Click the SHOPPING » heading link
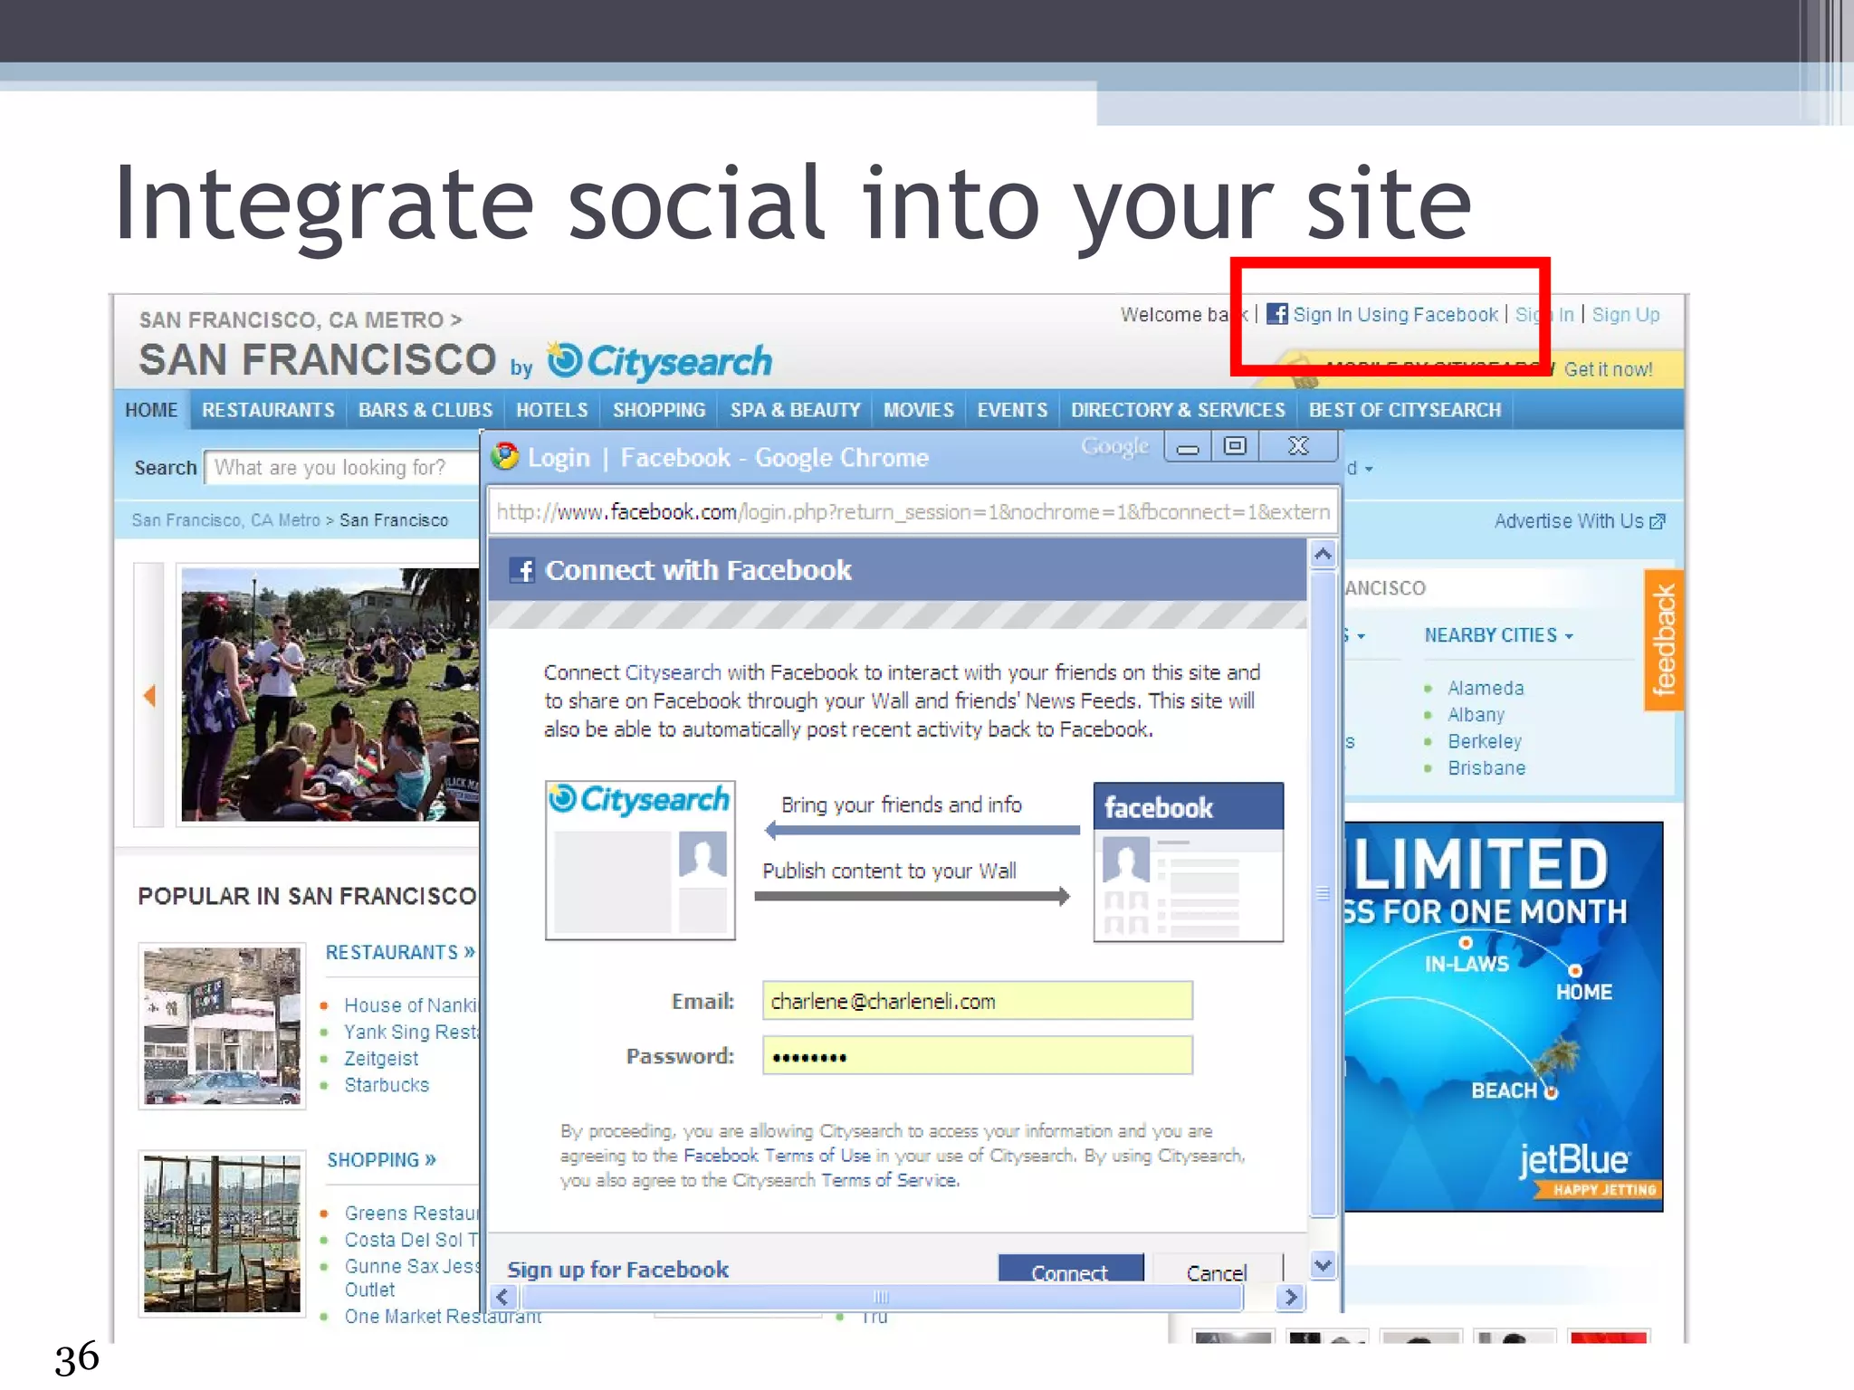The image size is (1854, 1390). point(381,1159)
